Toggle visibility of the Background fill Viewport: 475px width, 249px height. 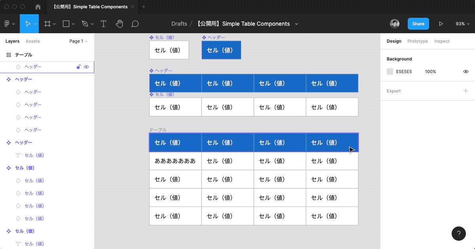465,72
